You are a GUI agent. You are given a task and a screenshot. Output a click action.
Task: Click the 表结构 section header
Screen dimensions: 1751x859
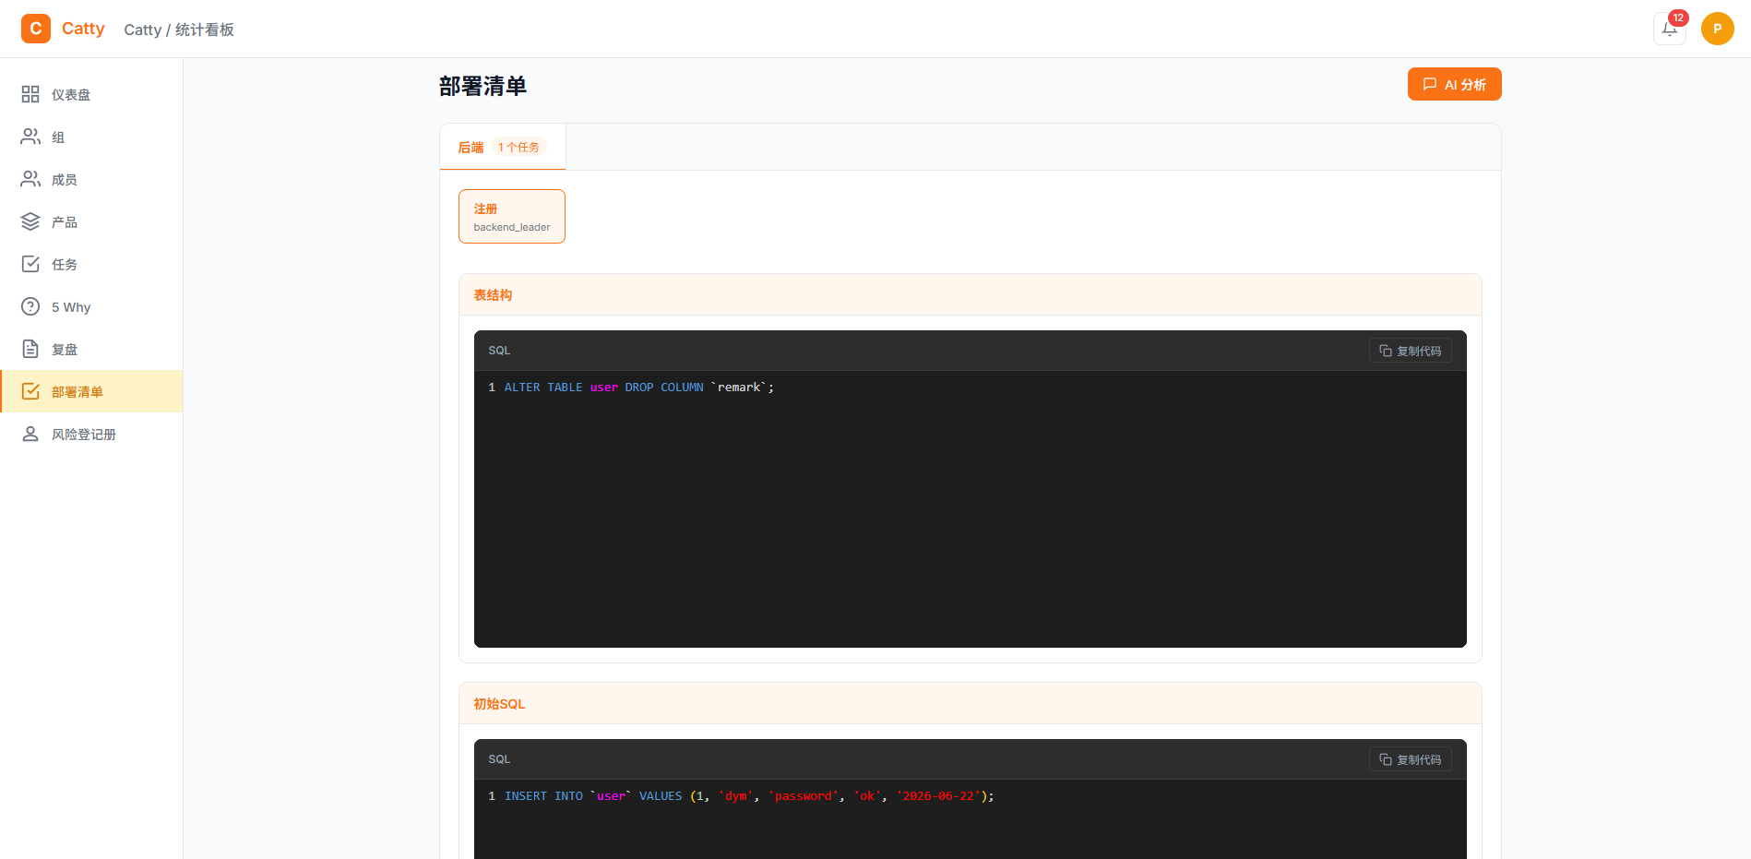point(971,295)
